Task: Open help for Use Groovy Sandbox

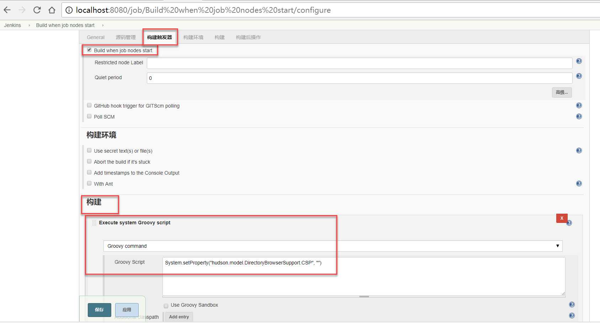Action: (x=572, y=305)
